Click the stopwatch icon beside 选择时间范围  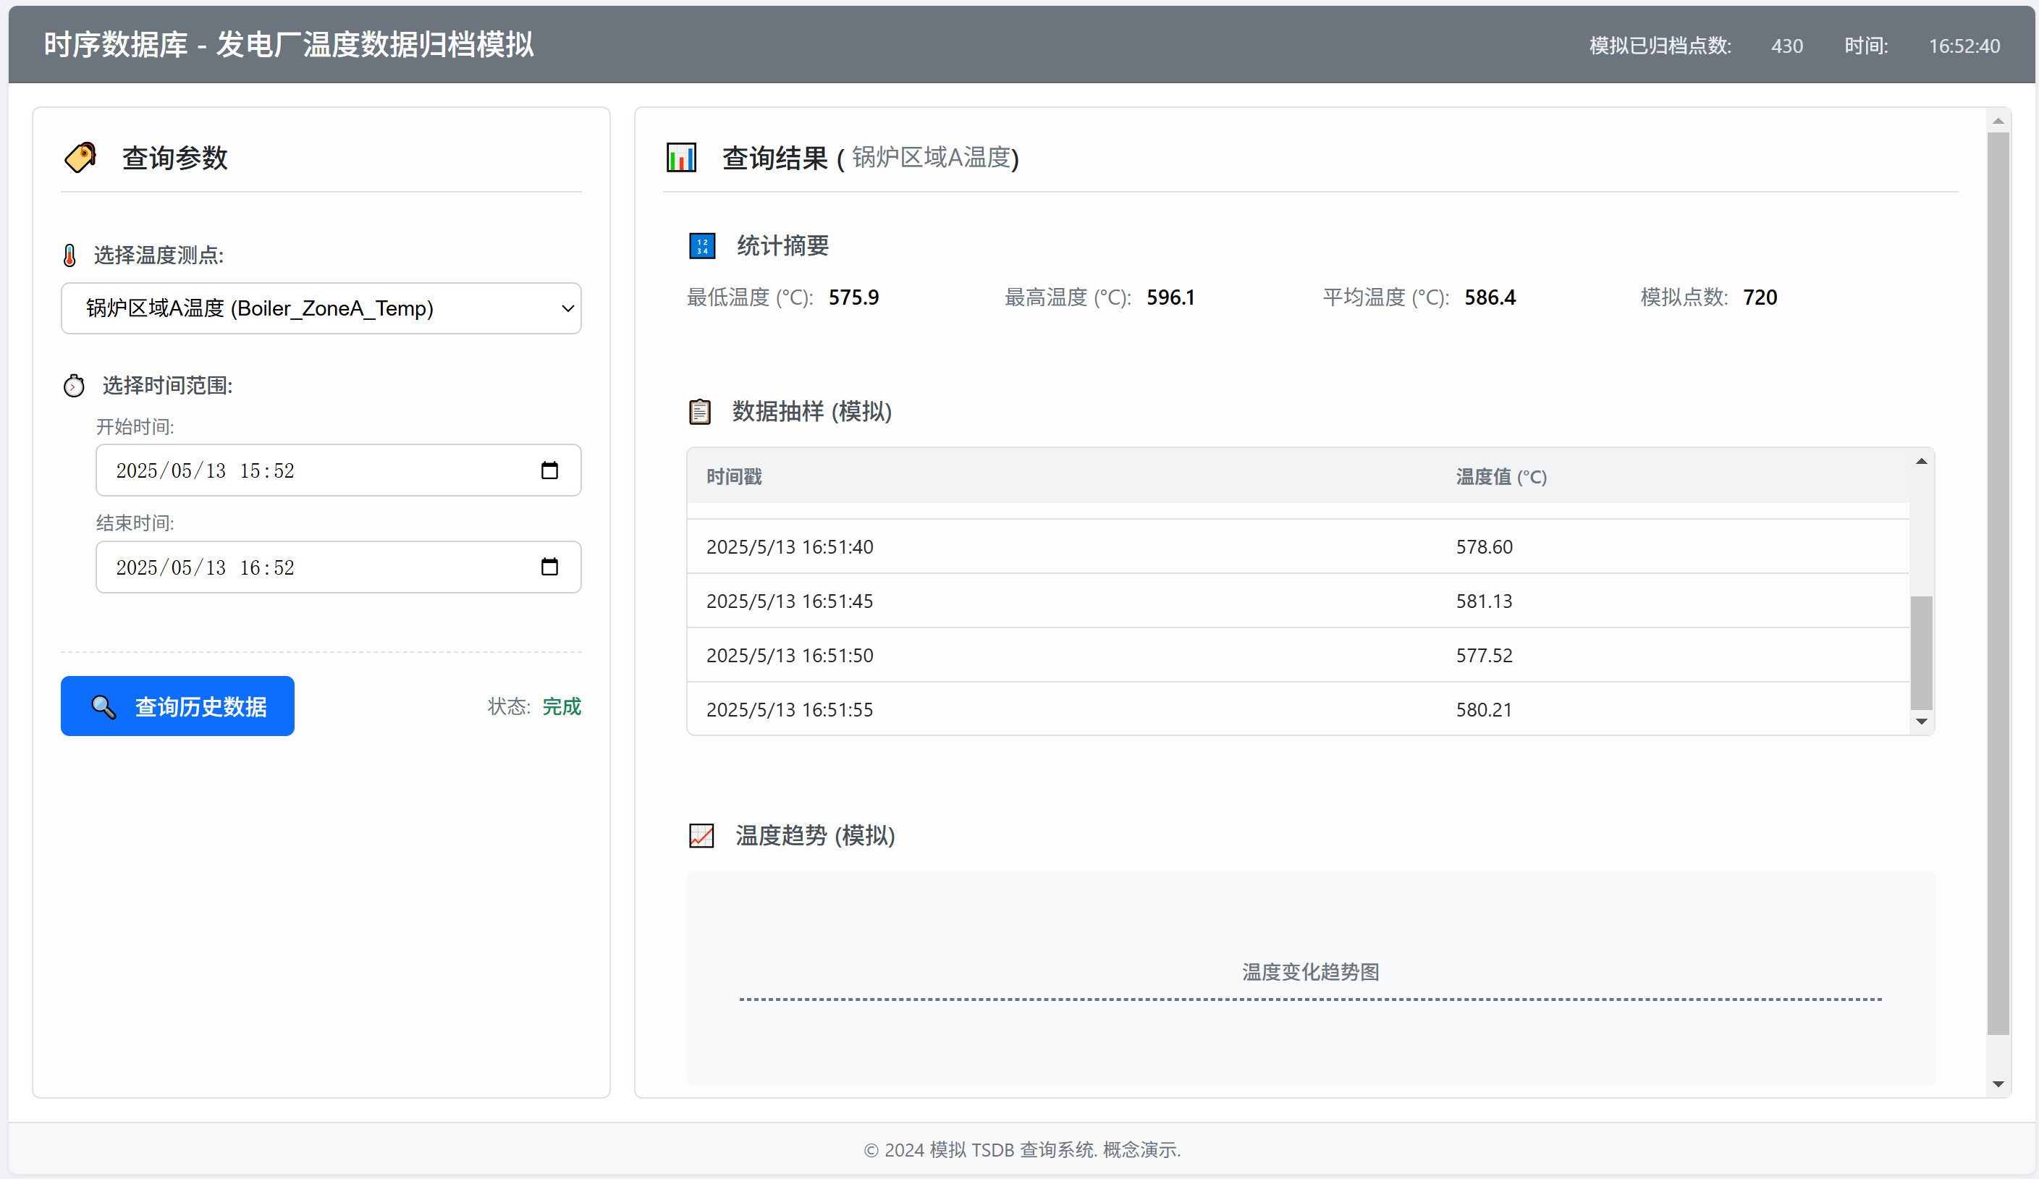[74, 386]
